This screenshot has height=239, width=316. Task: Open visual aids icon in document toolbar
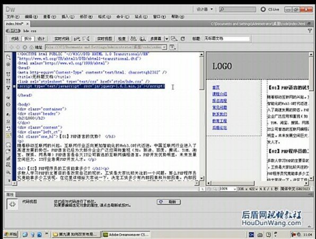pos(174,39)
